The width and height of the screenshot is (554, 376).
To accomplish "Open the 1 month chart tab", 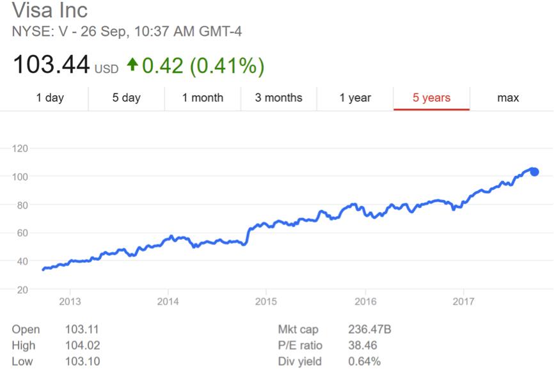I will pos(203,98).
